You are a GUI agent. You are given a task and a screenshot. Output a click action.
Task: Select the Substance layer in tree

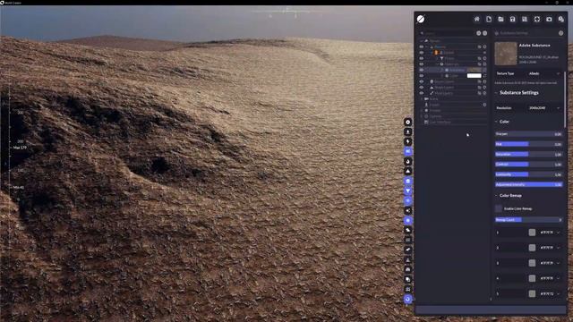457,70
